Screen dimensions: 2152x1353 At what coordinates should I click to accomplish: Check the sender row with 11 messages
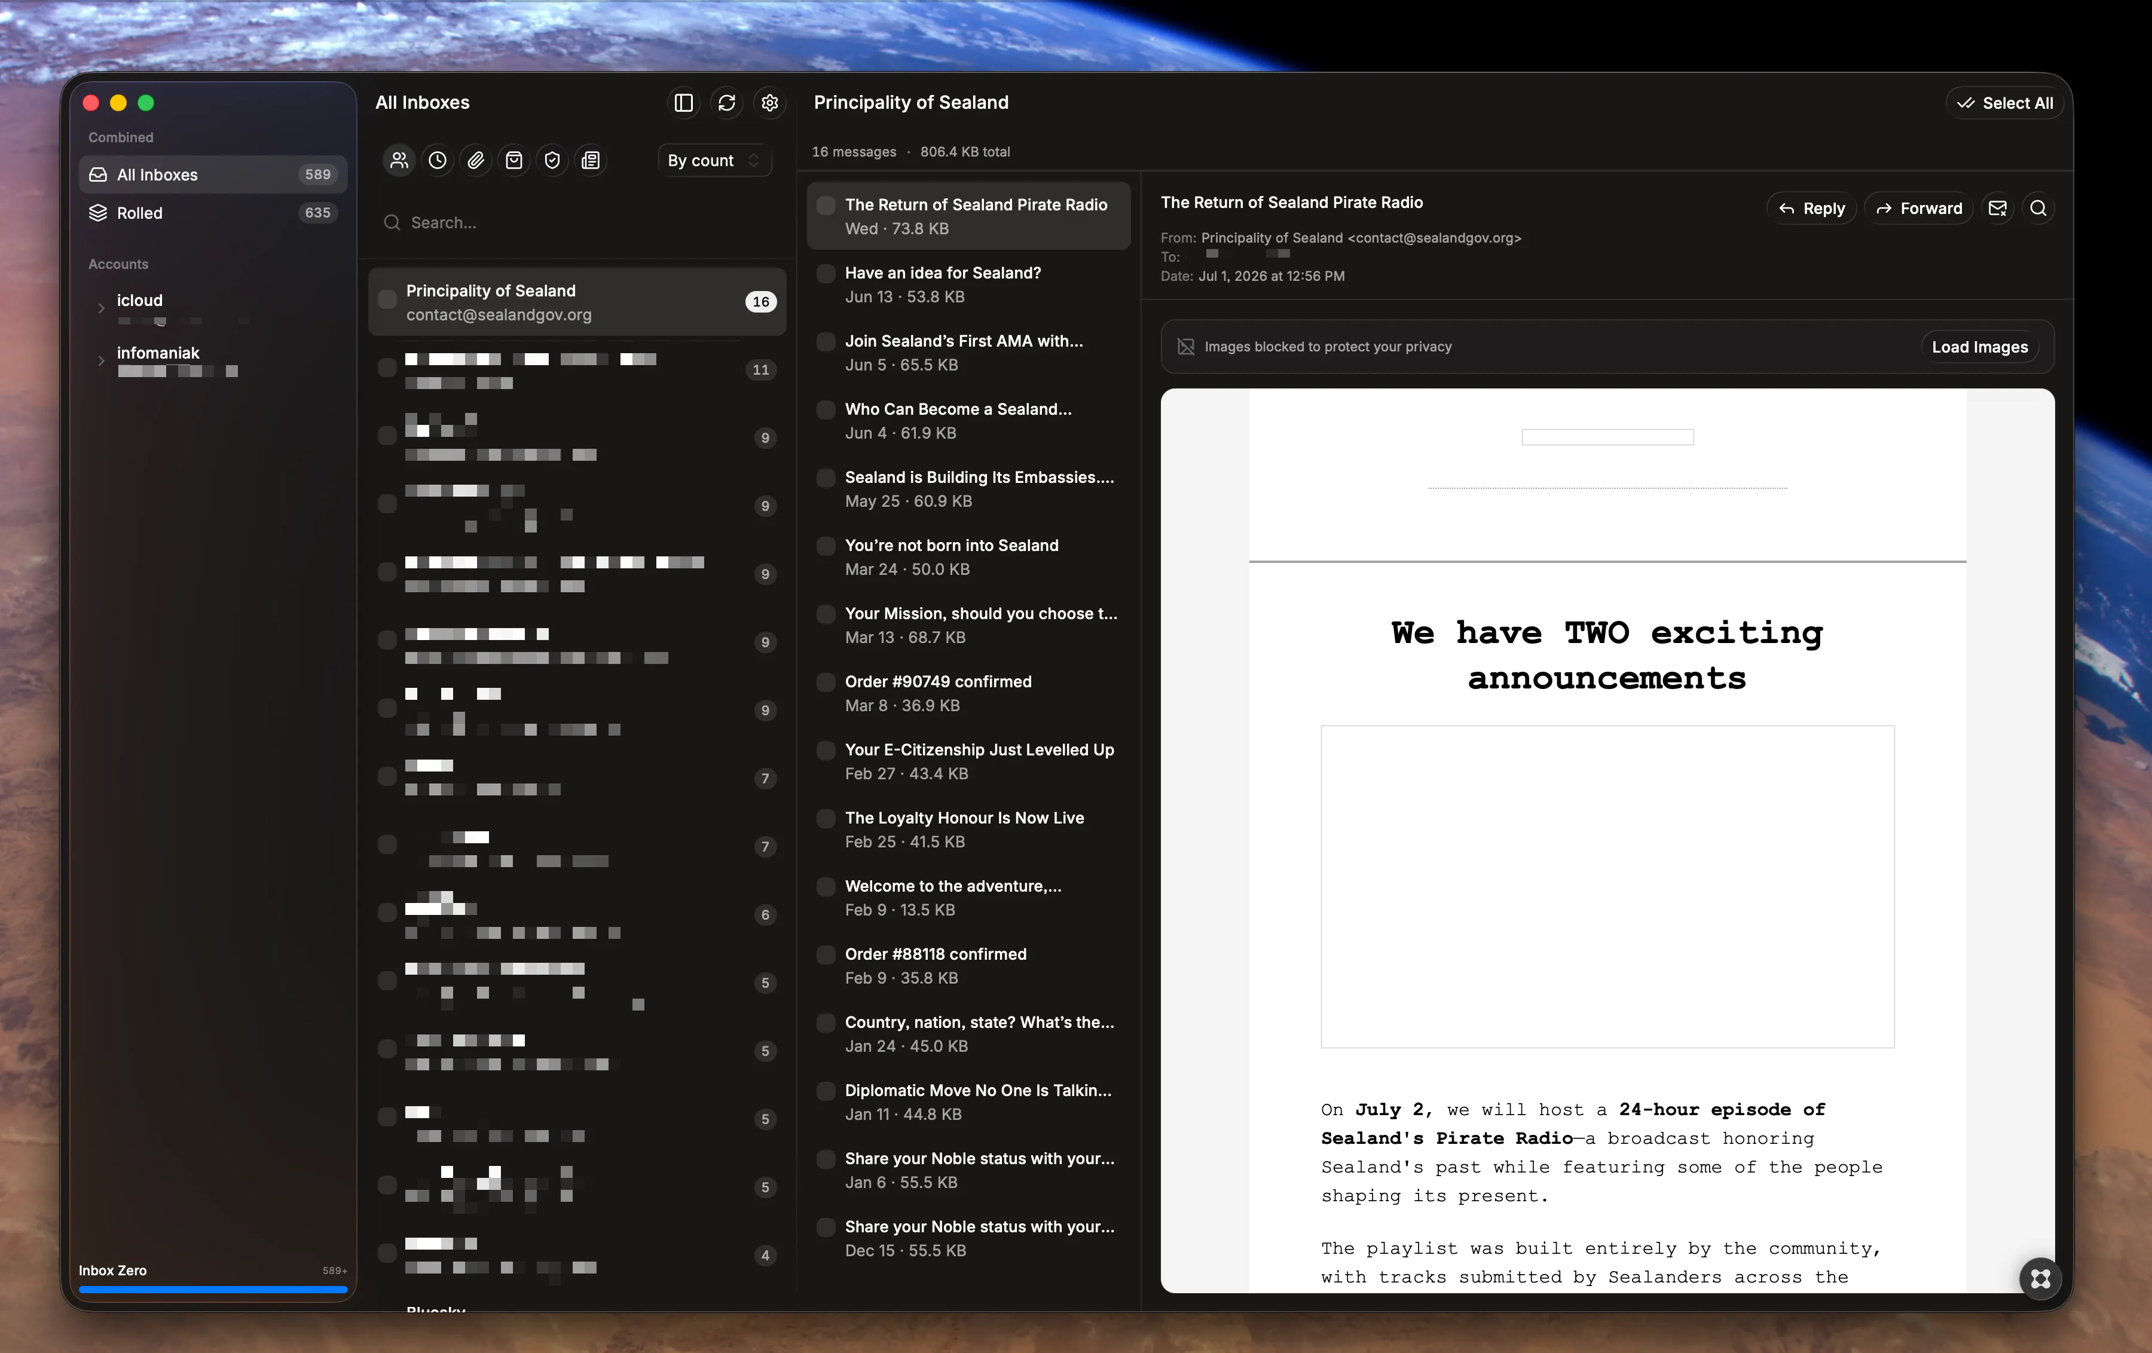[387, 368]
